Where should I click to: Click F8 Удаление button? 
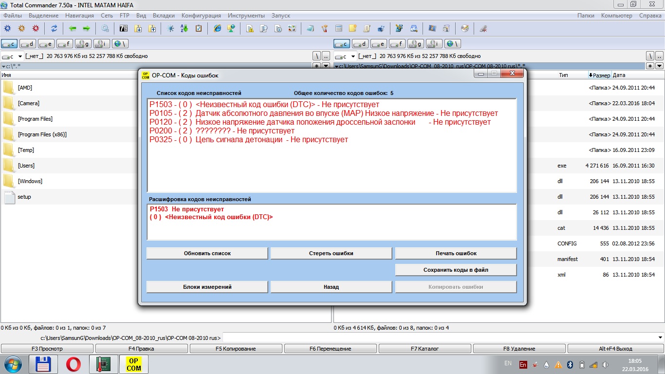(519, 349)
